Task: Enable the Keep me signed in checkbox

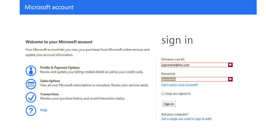Action: 163,94
